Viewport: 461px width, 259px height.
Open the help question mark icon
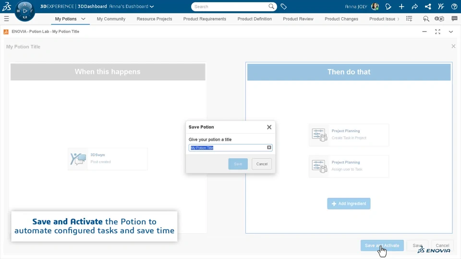[x=454, y=6]
